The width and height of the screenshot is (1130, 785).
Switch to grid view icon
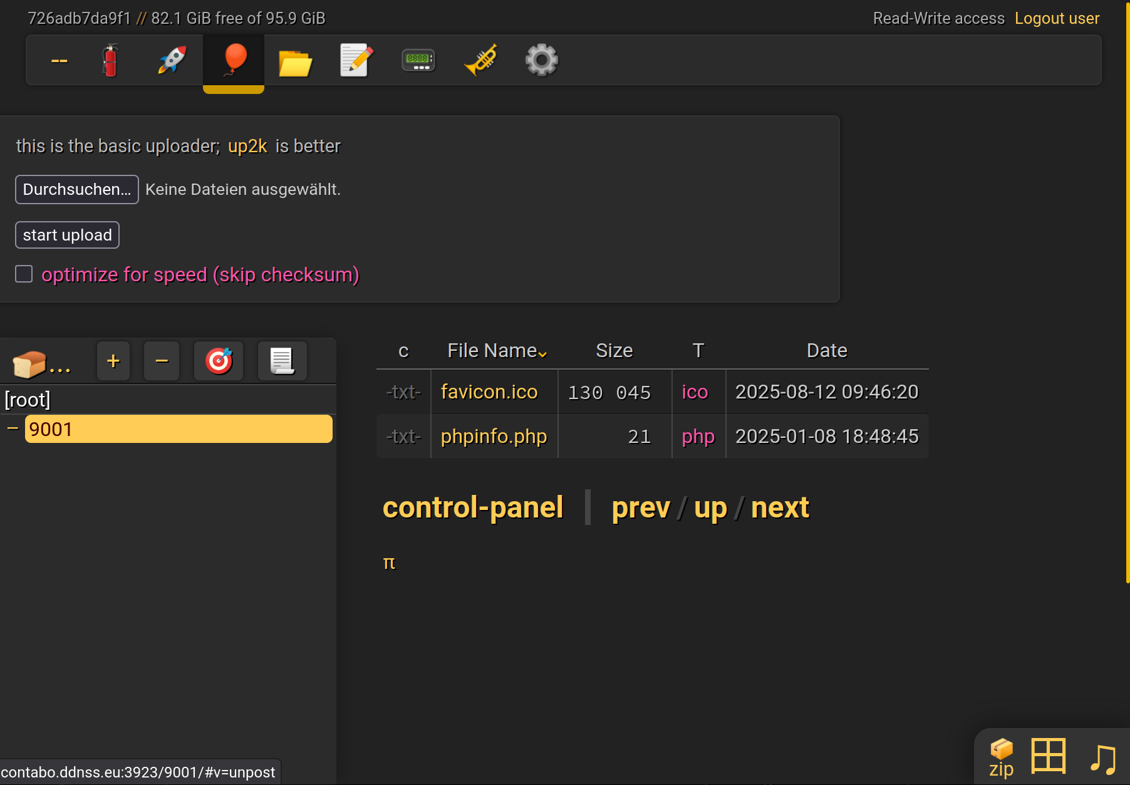[1048, 756]
